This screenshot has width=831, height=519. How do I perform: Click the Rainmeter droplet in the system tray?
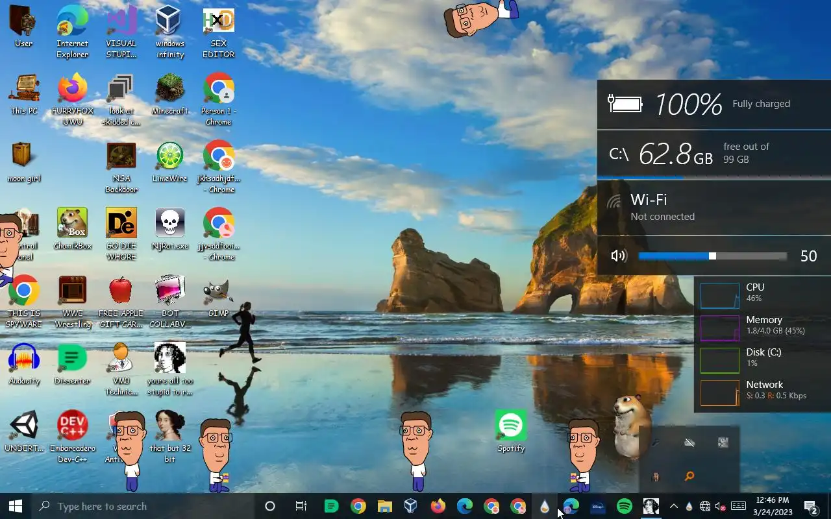point(689,506)
